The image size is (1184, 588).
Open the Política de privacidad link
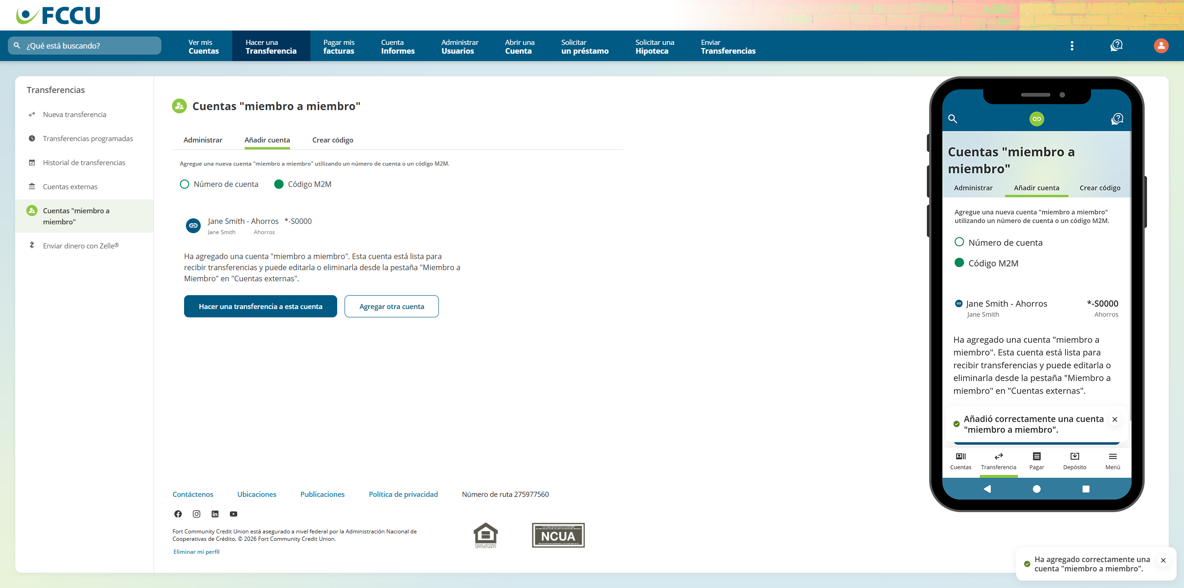pos(403,494)
